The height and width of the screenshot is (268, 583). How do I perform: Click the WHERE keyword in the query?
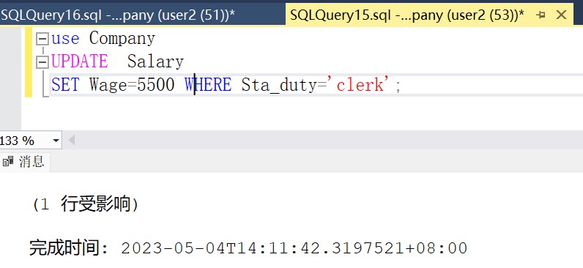[x=208, y=85]
